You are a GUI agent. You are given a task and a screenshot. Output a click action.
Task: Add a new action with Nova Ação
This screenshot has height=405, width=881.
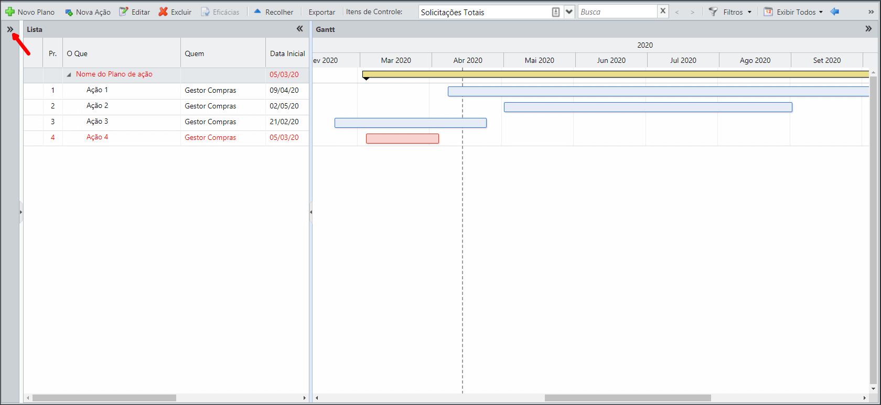click(88, 12)
